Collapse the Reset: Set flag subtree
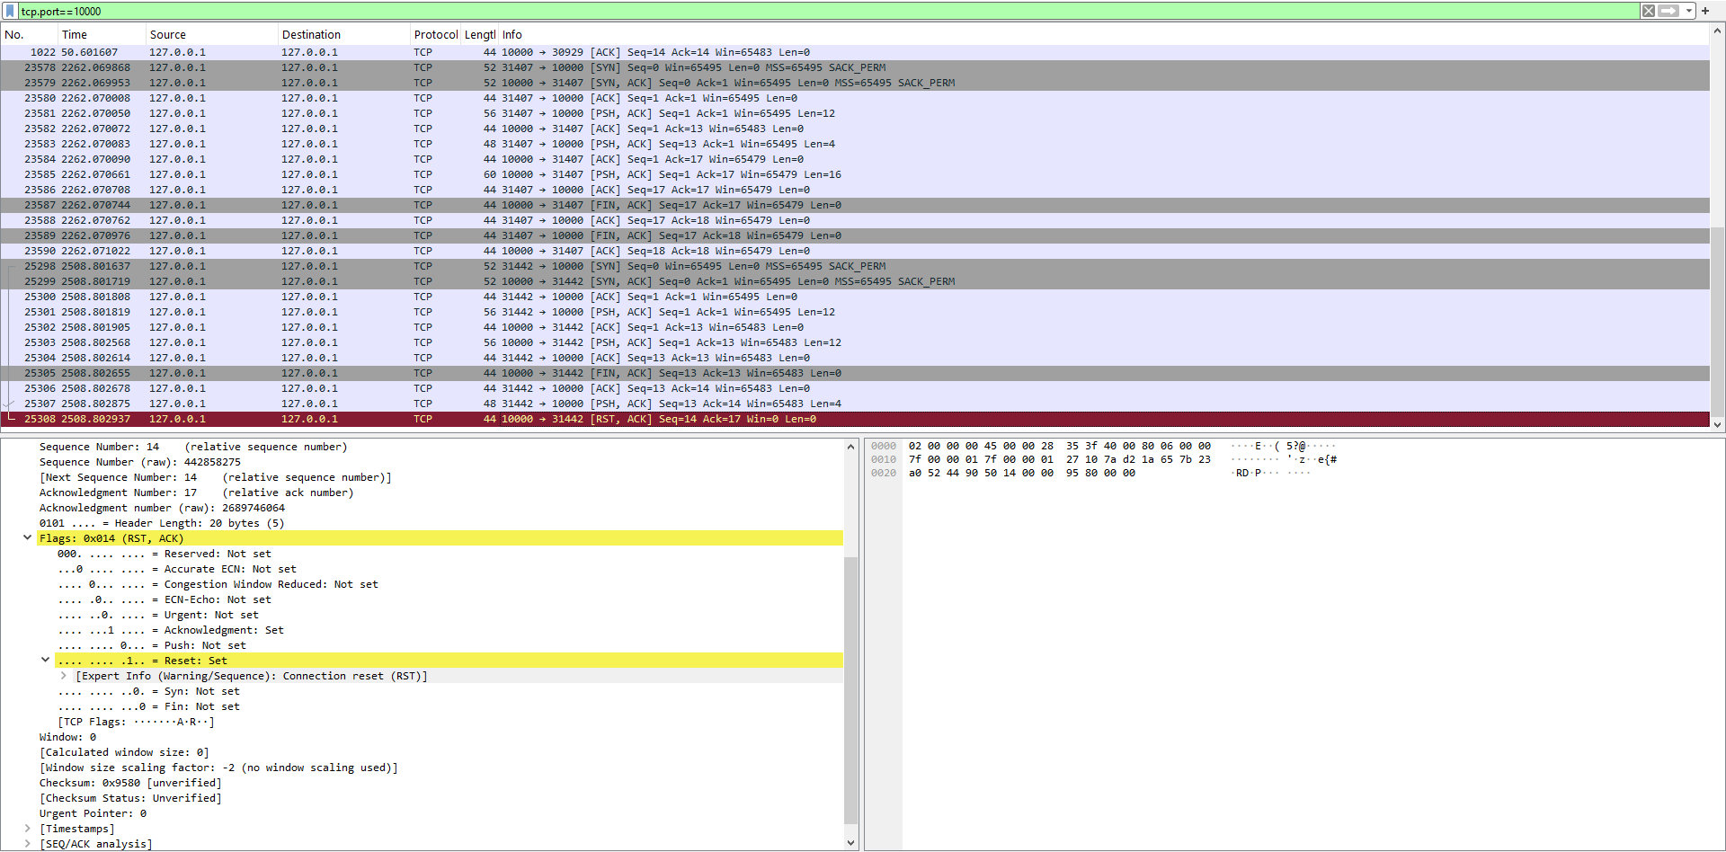 coord(46,661)
